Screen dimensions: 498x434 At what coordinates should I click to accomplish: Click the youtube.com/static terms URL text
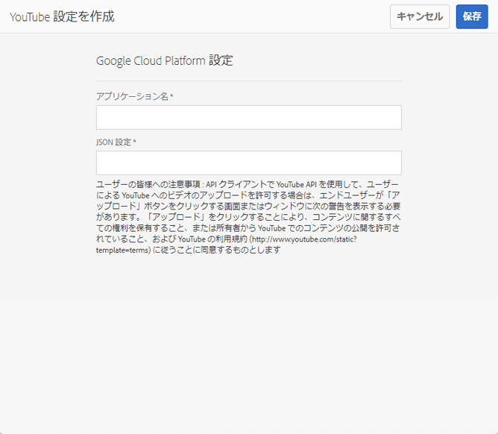click(226, 245)
